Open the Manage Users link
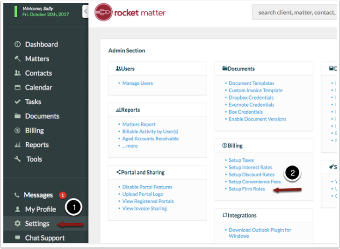 pyautogui.click(x=137, y=83)
